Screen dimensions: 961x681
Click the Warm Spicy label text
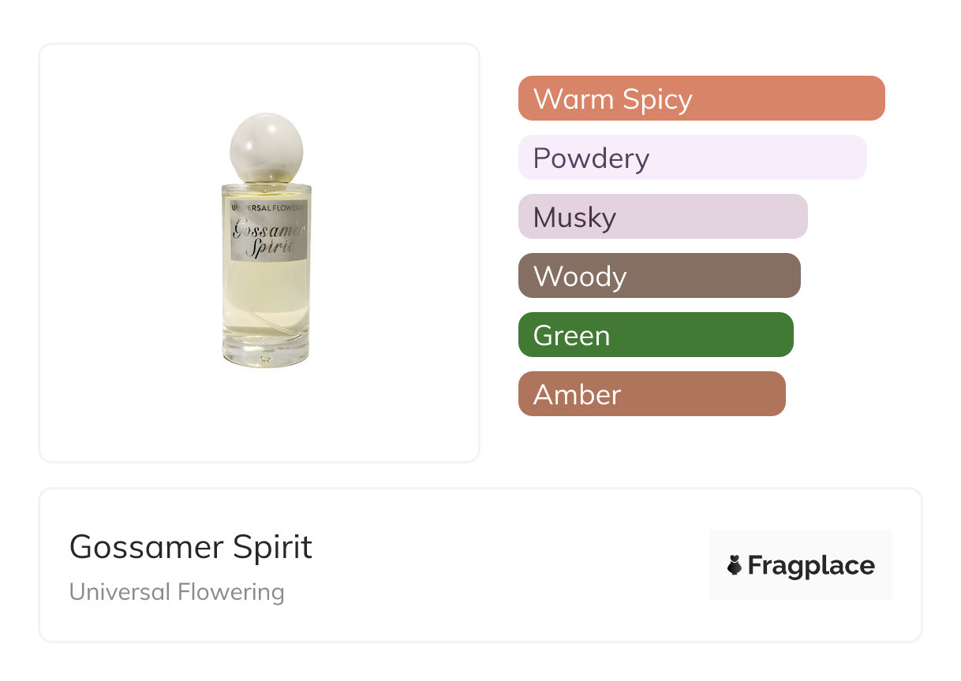click(612, 99)
